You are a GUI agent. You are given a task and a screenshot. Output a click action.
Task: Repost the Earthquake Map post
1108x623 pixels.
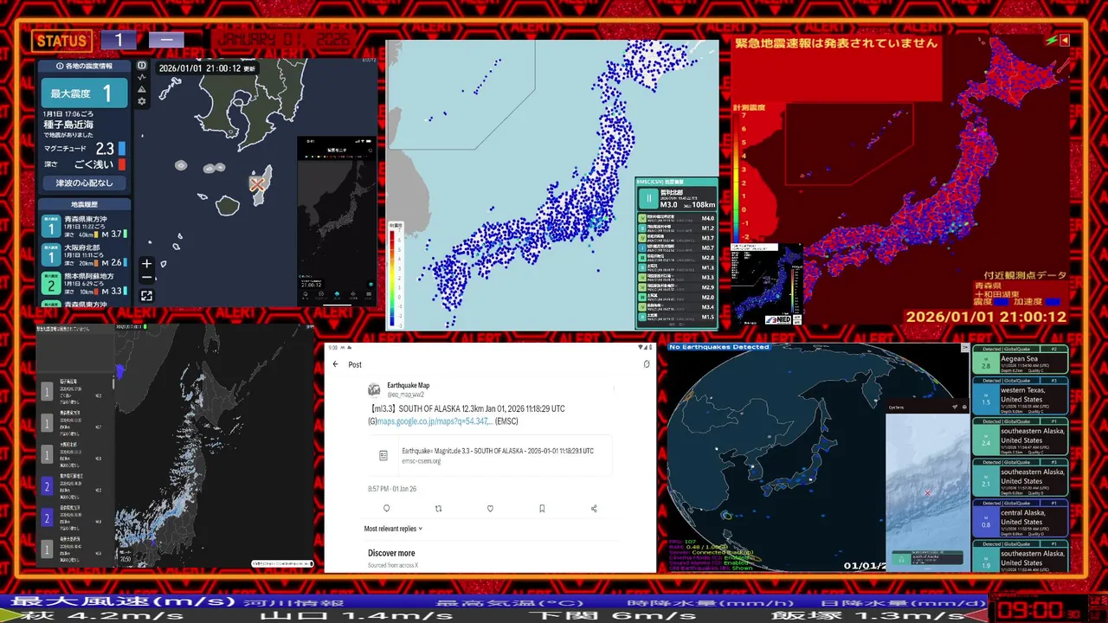[438, 509]
